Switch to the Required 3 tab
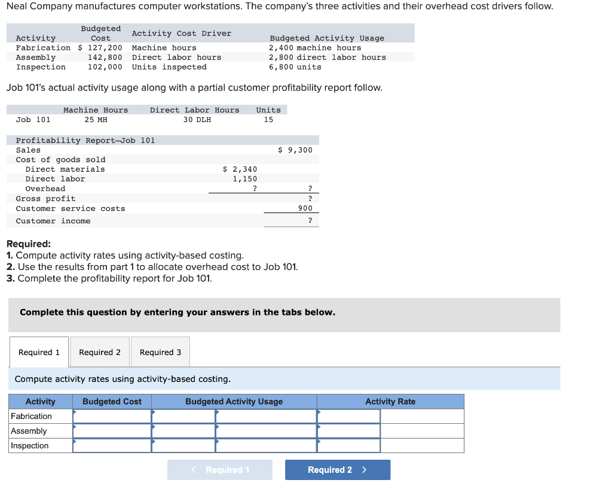The image size is (612, 498). pos(160,352)
